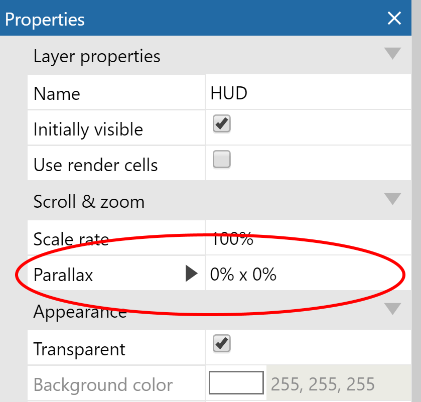The height and width of the screenshot is (402, 421).
Task: Close the Properties panel
Action: point(394,19)
